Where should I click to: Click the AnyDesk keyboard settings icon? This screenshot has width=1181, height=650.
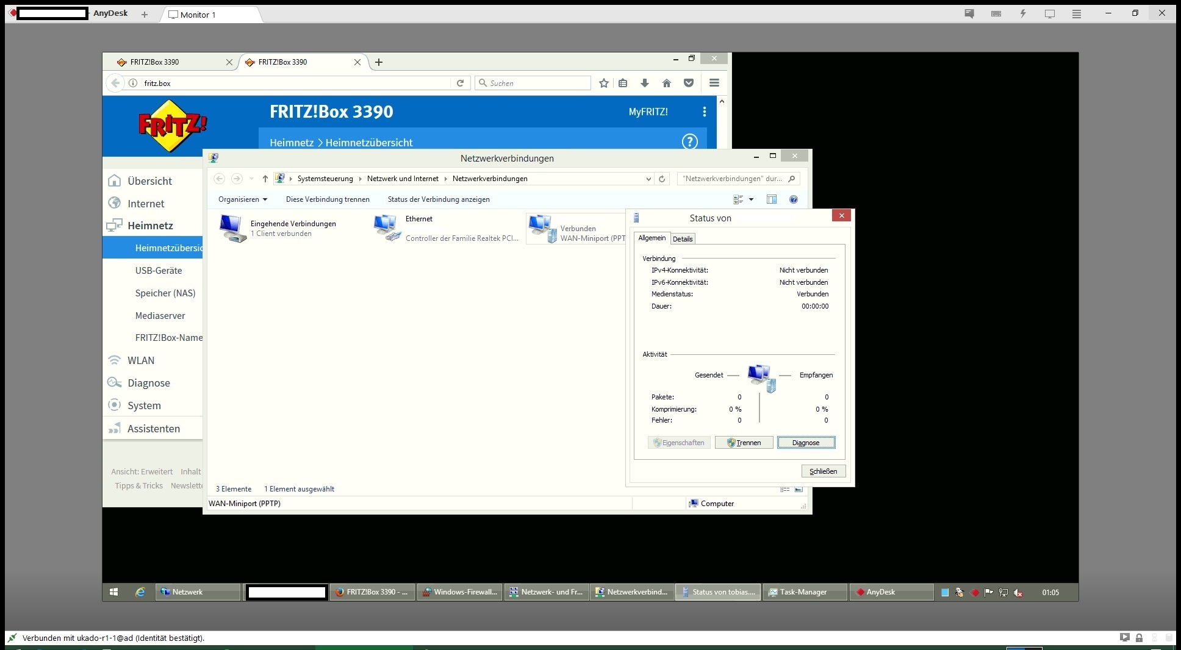(996, 13)
